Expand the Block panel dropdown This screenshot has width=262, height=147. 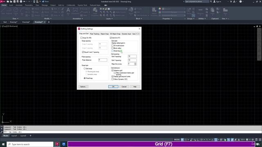click(139, 19)
